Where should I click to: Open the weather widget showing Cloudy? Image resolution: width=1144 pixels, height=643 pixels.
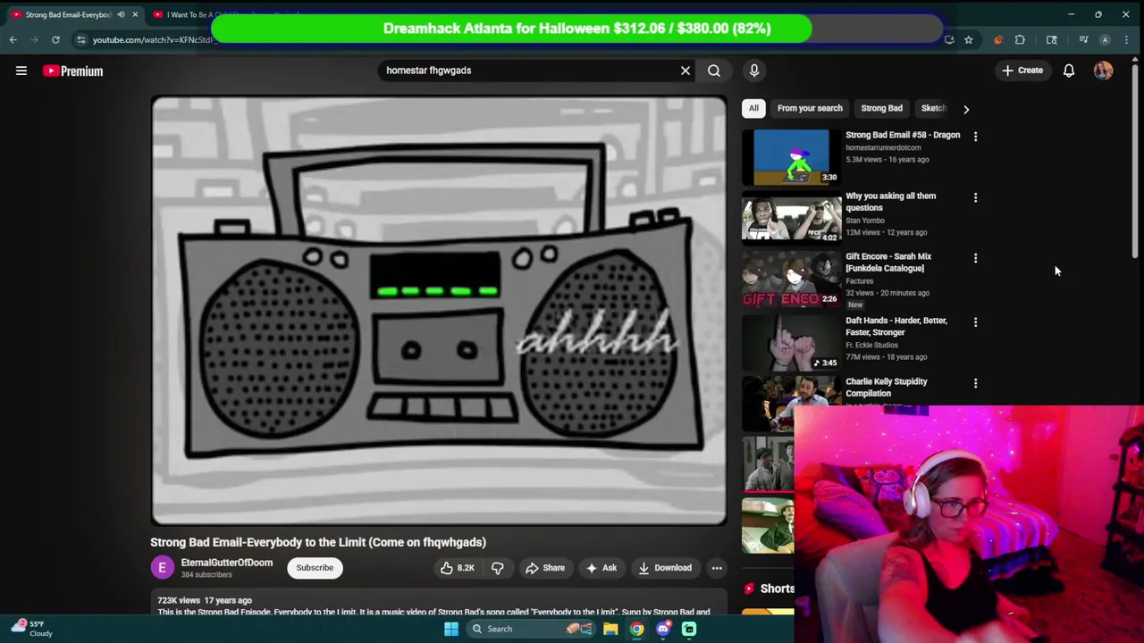(x=32, y=629)
